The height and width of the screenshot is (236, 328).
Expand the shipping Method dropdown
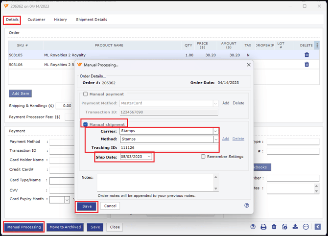click(215, 139)
